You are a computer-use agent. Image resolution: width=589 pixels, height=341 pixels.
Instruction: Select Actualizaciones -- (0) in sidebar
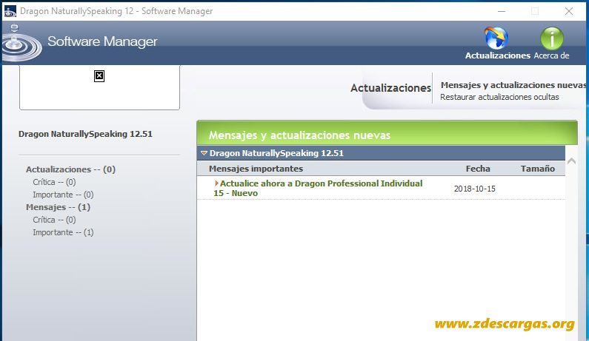point(70,169)
